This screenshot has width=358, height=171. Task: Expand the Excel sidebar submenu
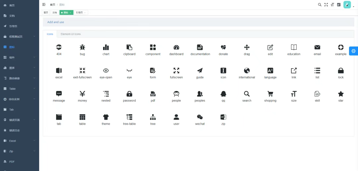pyautogui.click(x=20, y=141)
